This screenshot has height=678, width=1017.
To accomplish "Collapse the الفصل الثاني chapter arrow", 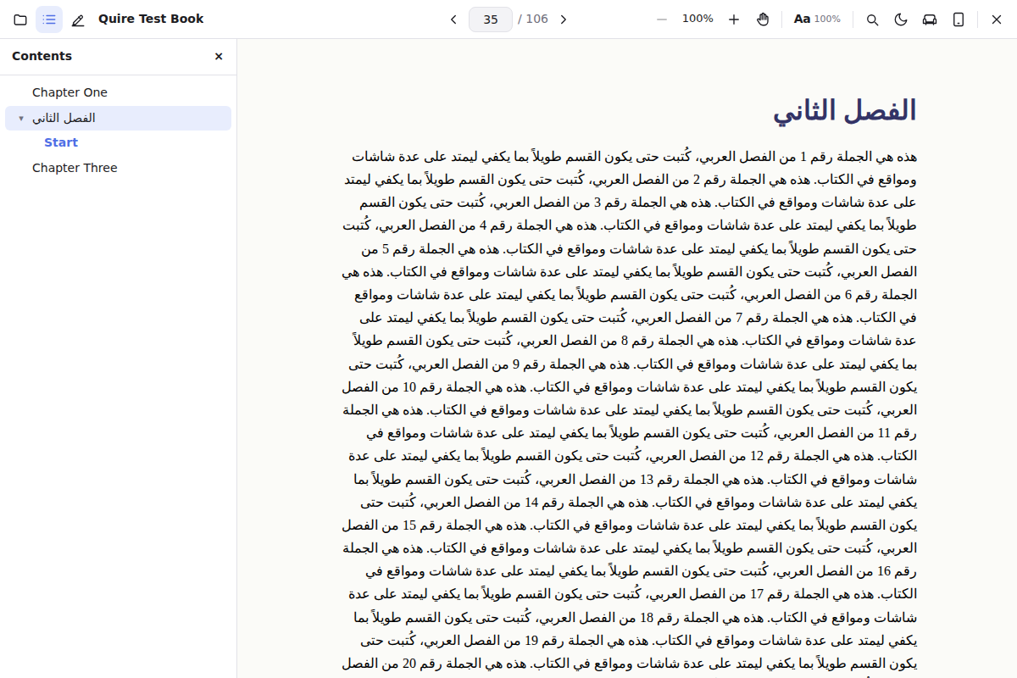I will tap(21, 118).
